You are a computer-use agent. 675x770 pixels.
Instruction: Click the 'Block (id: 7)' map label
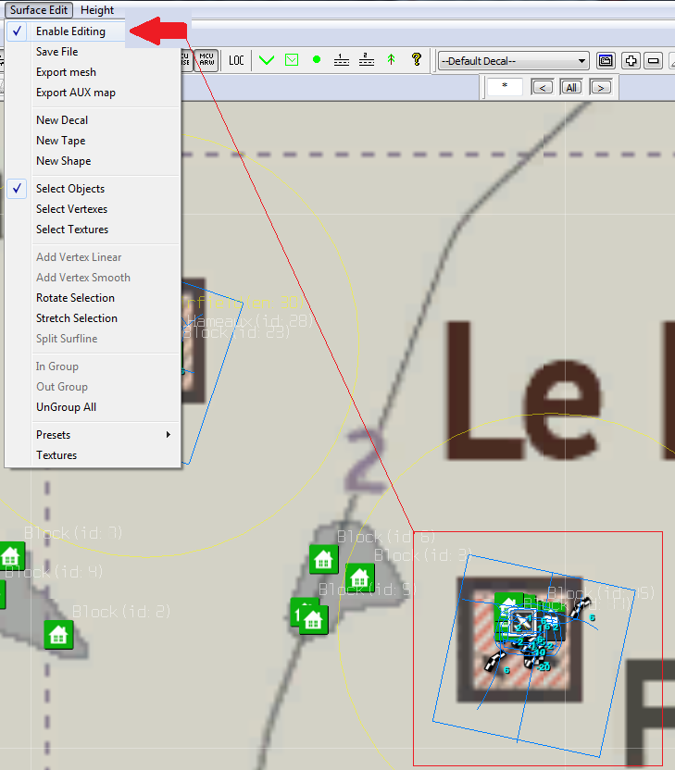click(73, 533)
